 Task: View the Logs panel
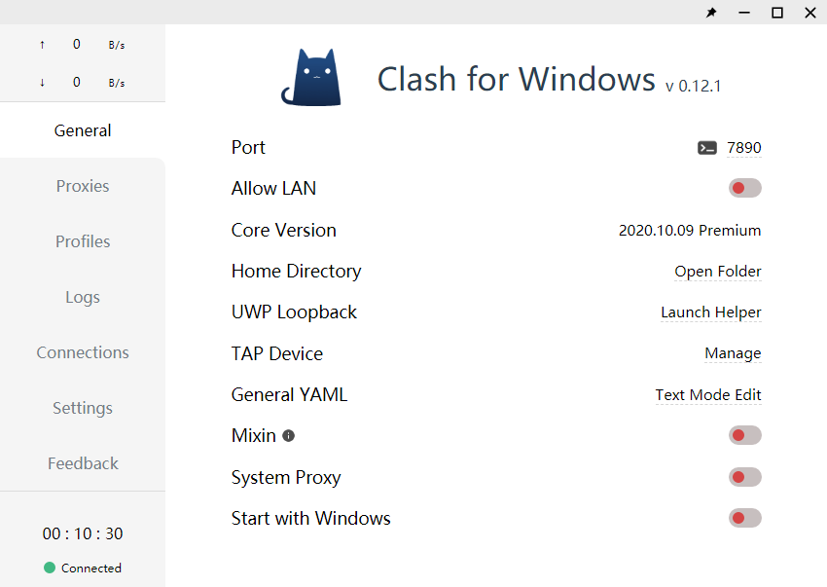coord(83,297)
